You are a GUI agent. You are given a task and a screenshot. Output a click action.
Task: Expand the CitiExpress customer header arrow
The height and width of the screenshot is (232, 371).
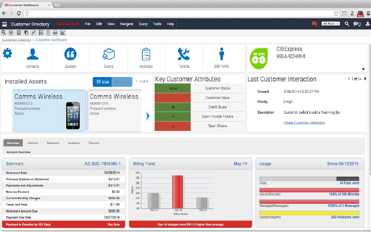[x=363, y=69]
